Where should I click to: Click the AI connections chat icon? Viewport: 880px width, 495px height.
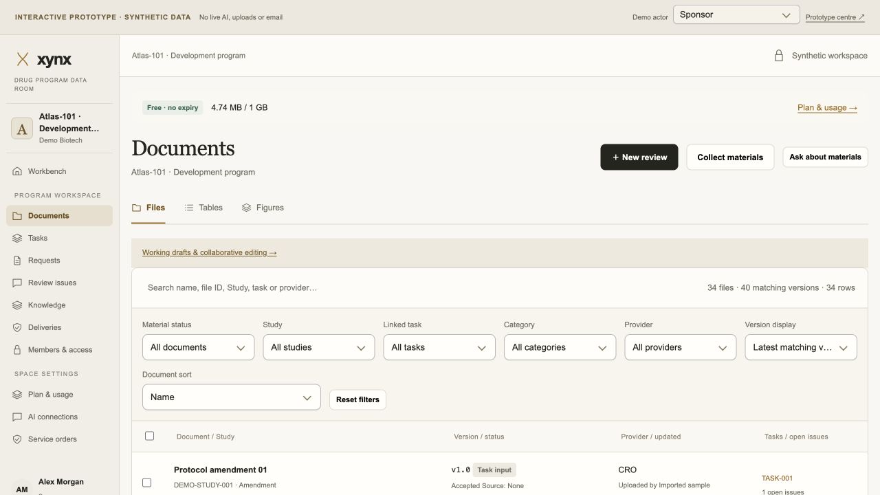point(17,417)
